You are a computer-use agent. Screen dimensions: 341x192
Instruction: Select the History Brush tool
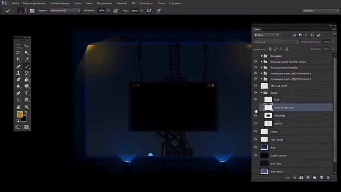click(27, 73)
